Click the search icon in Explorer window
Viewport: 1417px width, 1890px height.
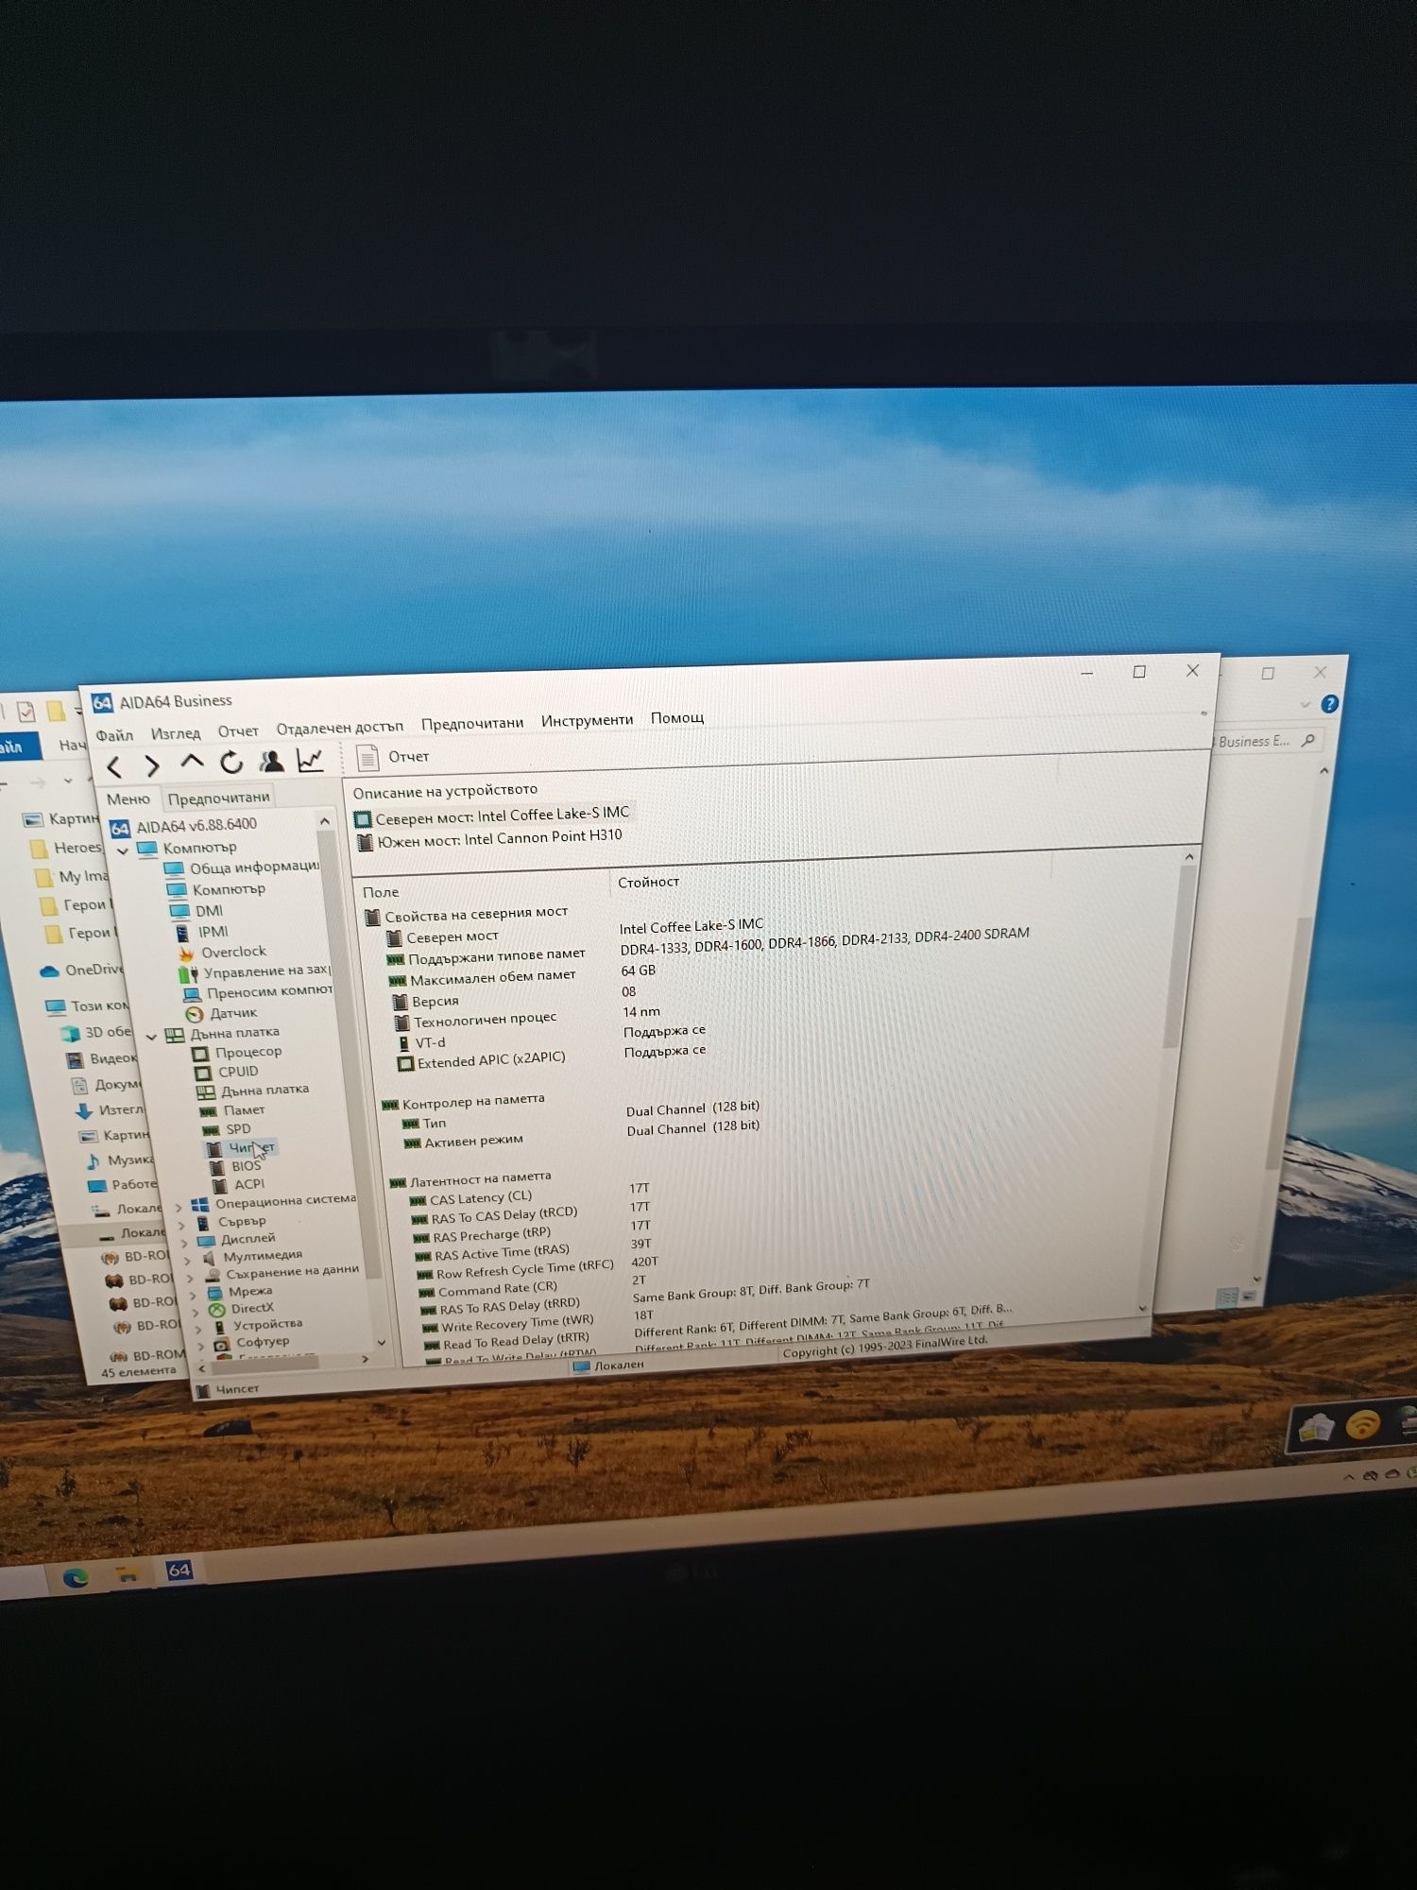(x=1308, y=741)
